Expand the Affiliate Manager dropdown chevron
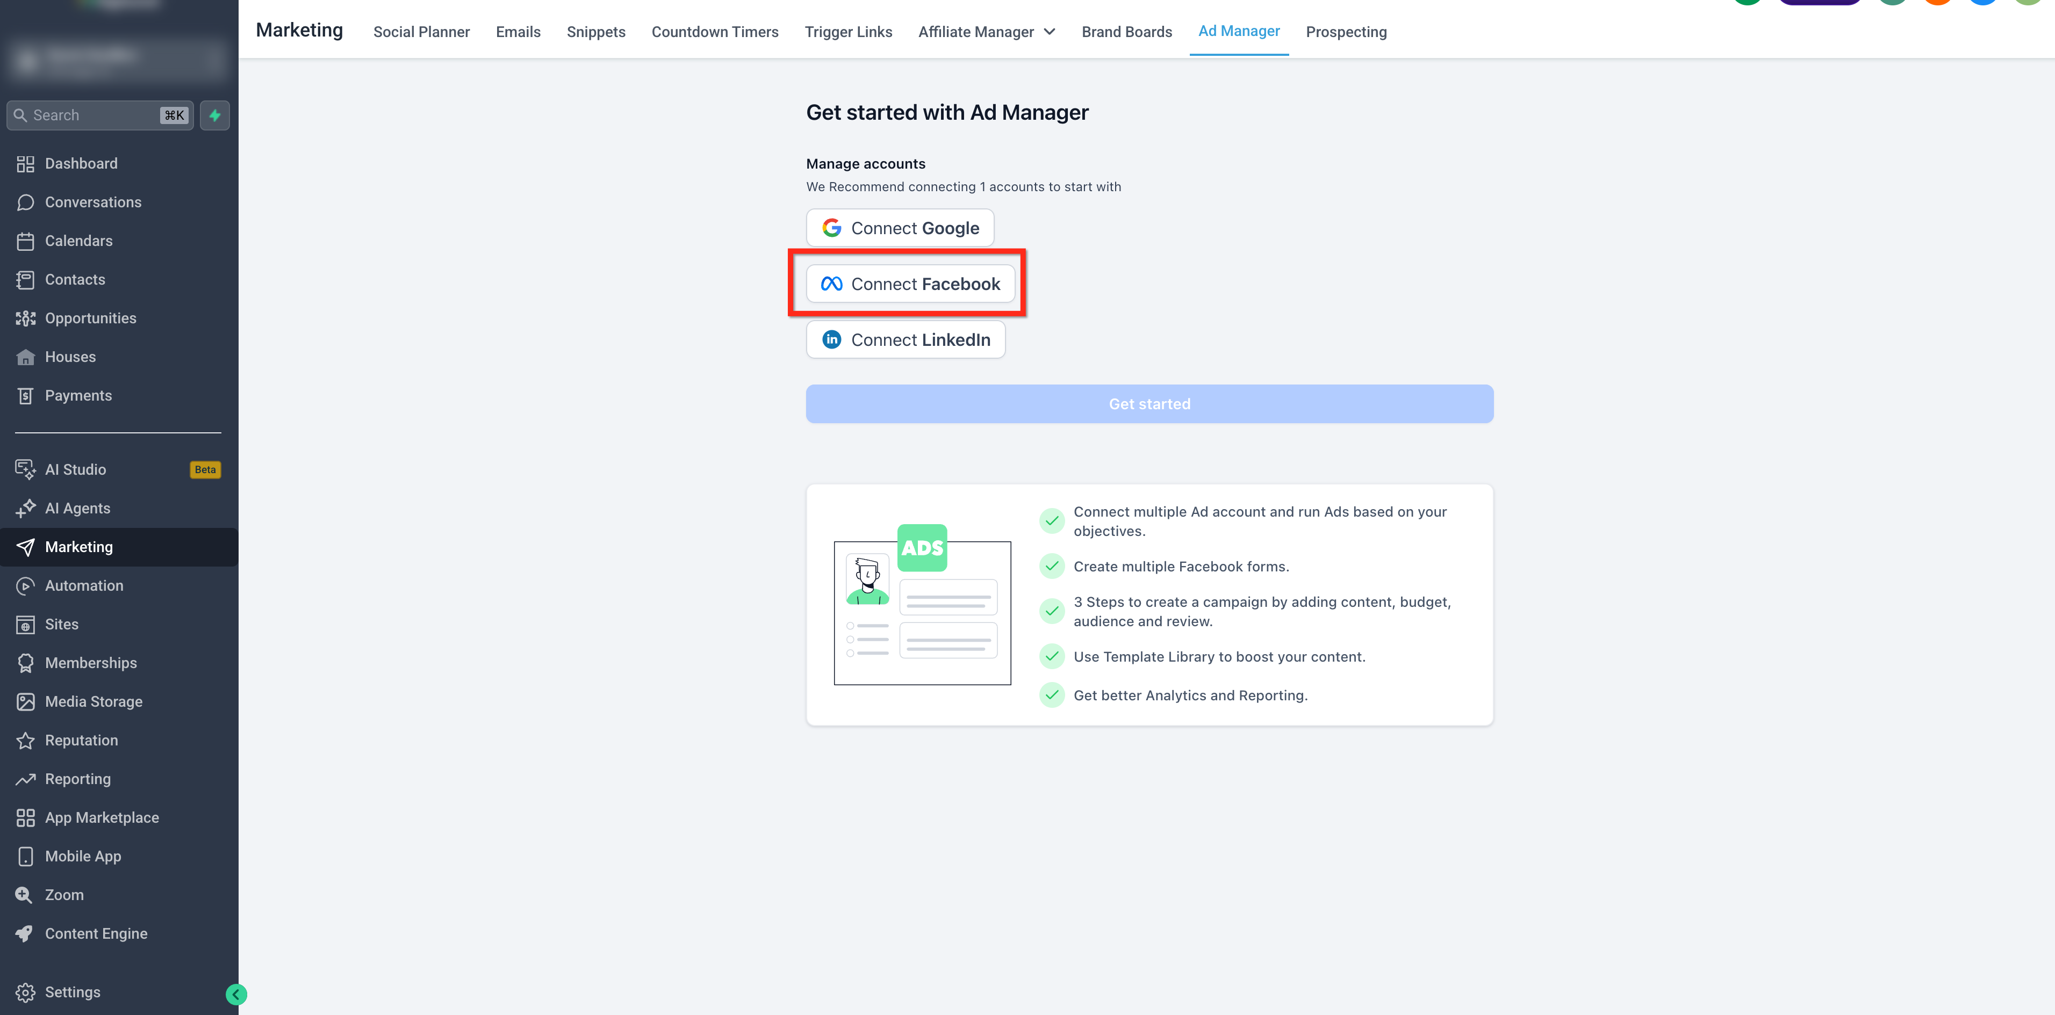 click(1050, 32)
